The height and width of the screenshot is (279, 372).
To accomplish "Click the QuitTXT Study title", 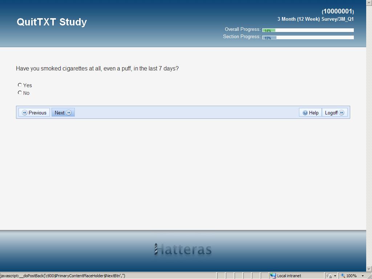I will pyautogui.click(x=52, y=22).
